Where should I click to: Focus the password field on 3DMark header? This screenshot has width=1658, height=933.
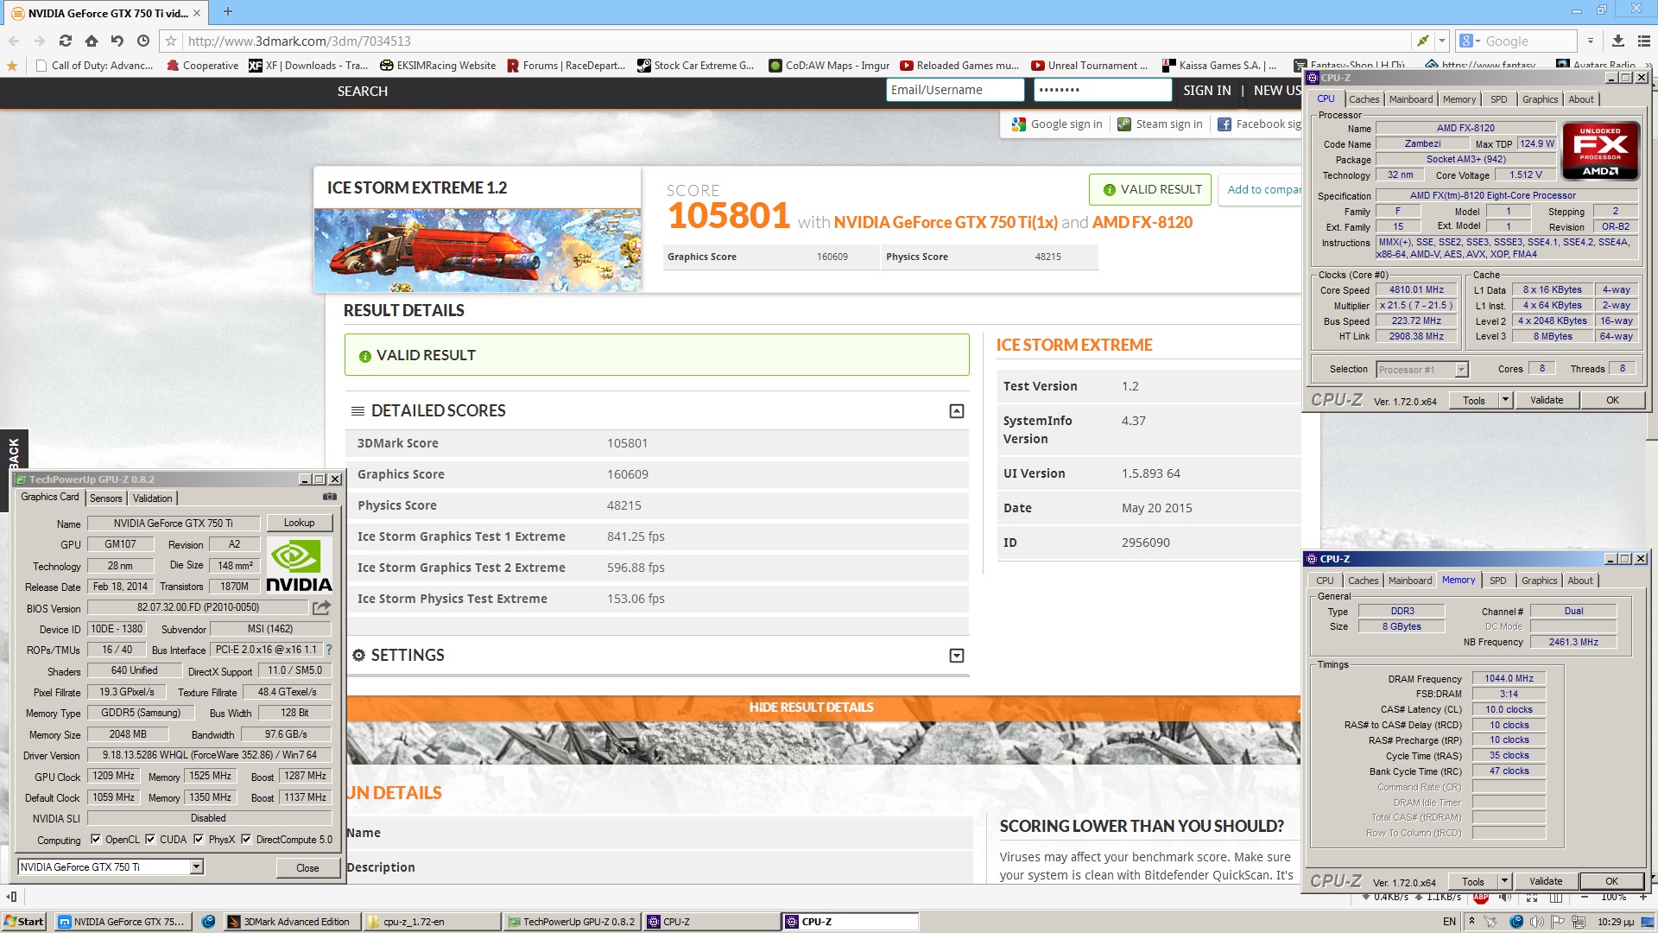(1102, 90)
